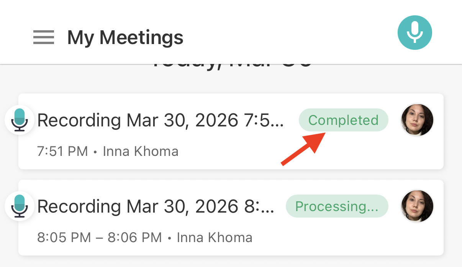The width and height of the screenshot is (462, 267).
Task: Click the bullet separator in the first card's subtitle
Action: 95,152
